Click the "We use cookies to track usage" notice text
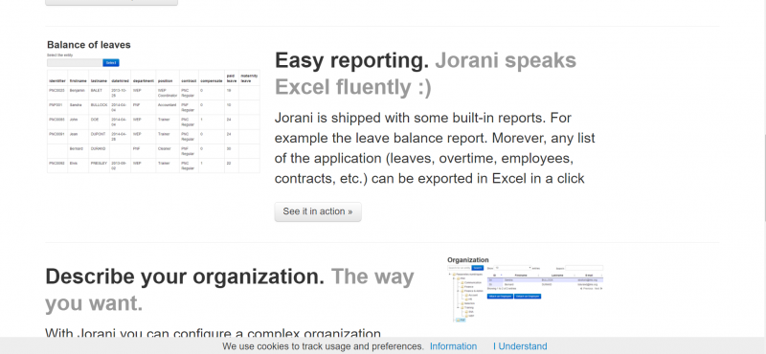Viewport: 766px width, 354px height. pyautogui.click(x=323, y=346)
